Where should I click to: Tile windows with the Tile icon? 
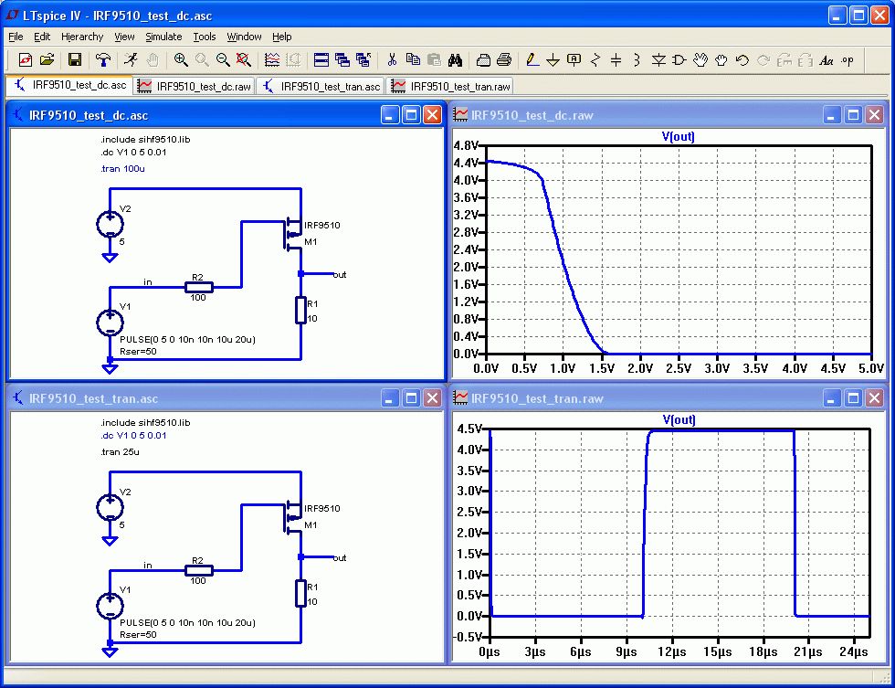tap(321, 60)
